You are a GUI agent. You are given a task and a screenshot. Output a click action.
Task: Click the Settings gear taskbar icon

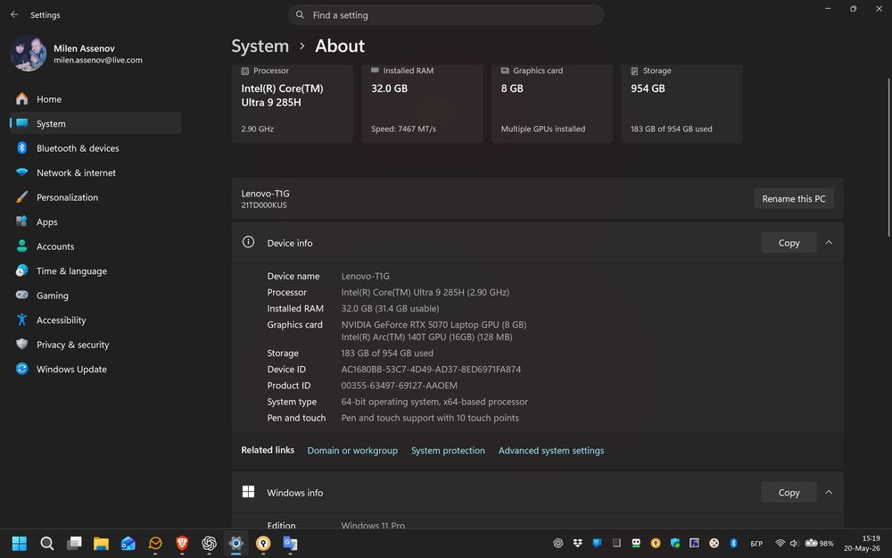[x=236, y=543]
